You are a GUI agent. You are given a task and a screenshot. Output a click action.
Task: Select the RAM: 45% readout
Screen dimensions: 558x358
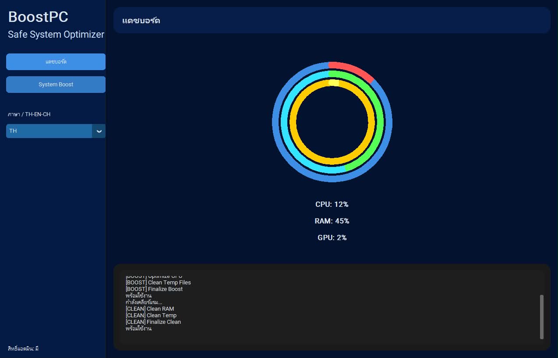(x=332, y=221)
